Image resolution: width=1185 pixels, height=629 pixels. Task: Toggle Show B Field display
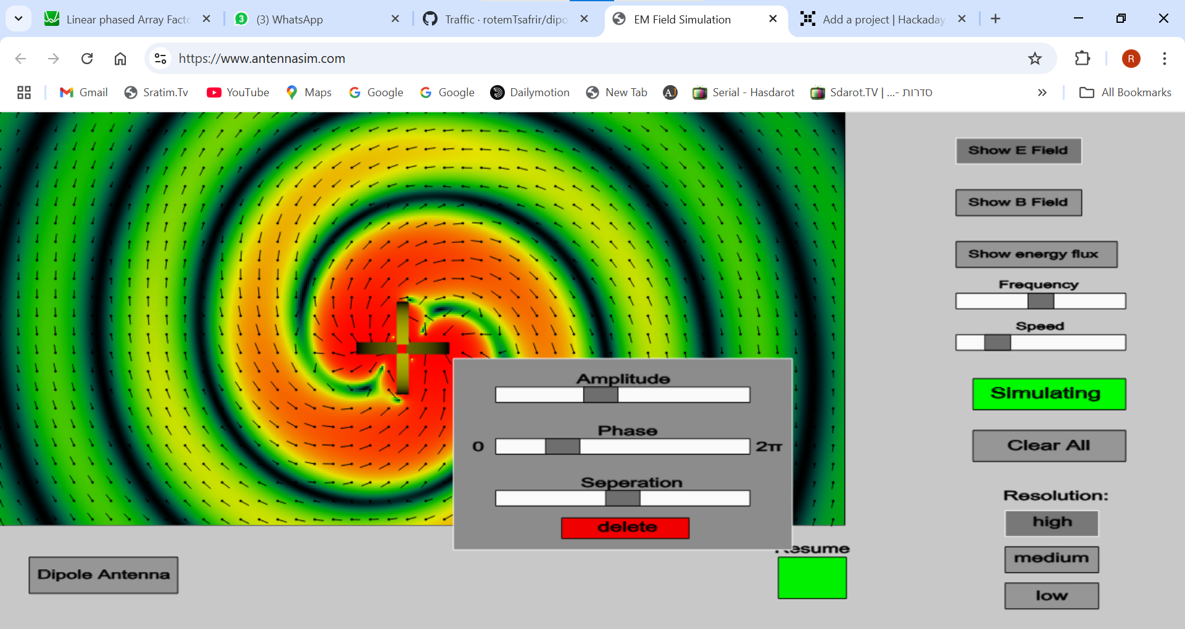[x=1017, y=202]
